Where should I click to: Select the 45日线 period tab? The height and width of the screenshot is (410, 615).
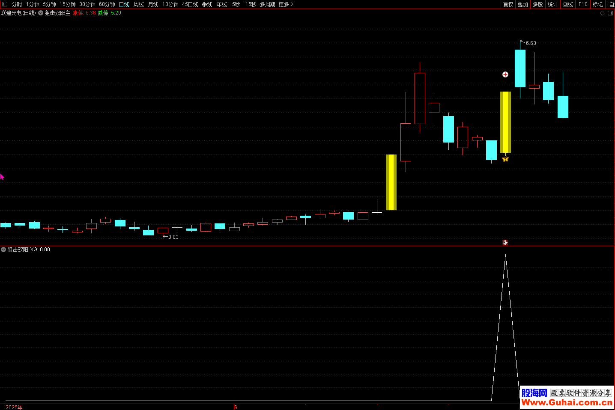coord(190,4)
